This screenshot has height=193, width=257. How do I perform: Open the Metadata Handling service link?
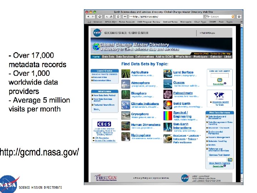(x=217, y=141)
